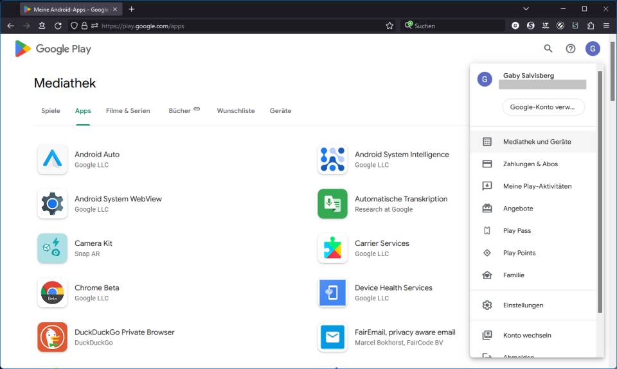Open Firefox extensions puzzle icon
617x369 pixels.
(x=591, y=26)
